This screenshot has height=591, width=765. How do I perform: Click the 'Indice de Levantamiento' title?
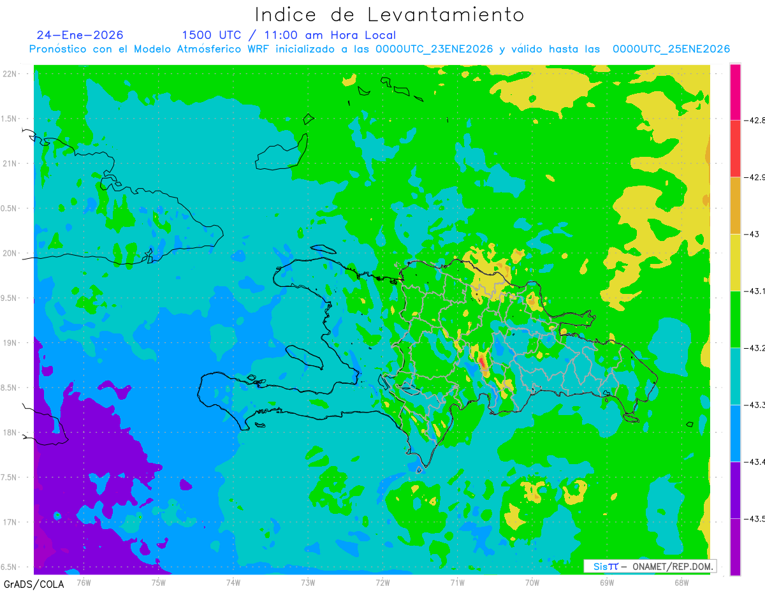[x=390, y=14]
